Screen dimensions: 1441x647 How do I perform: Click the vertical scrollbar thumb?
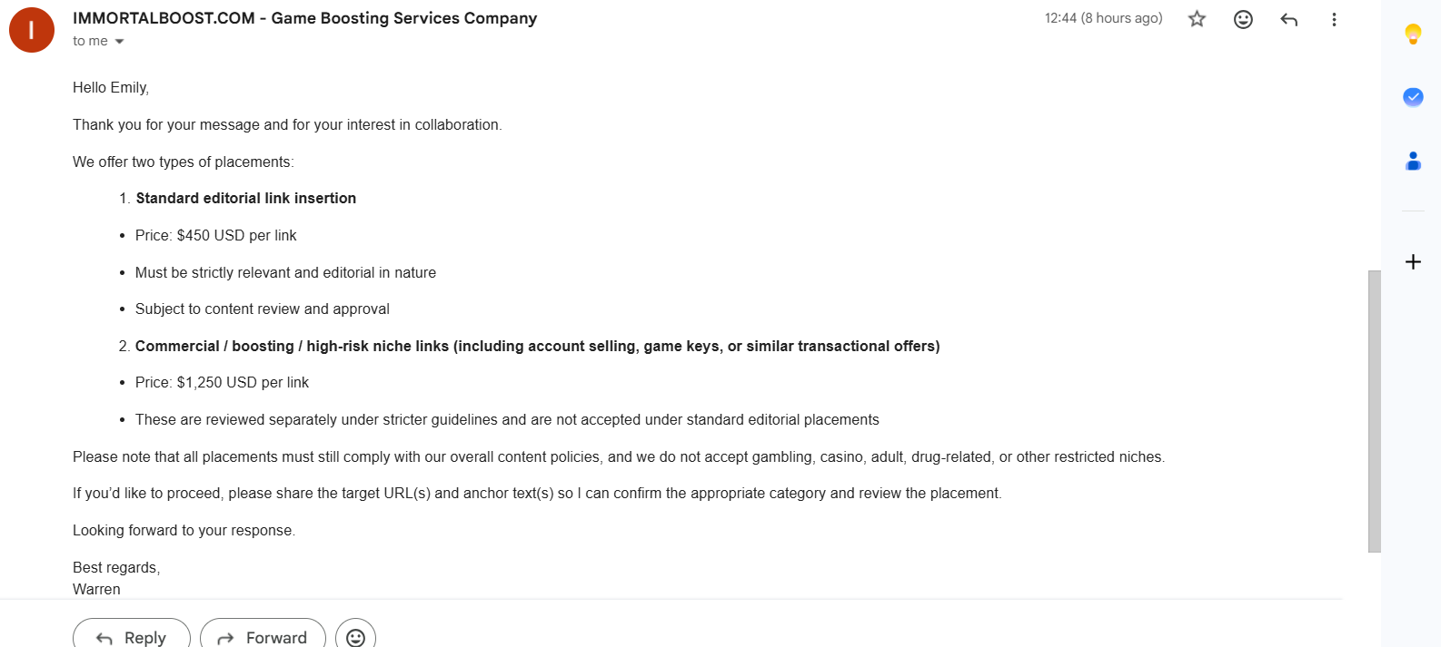(x=1375, y=411)
